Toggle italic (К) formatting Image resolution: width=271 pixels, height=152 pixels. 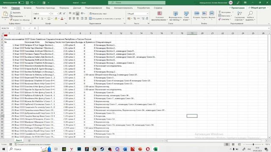(x=39, y=19)
